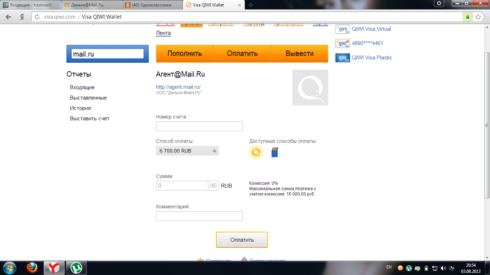Open Входящие in the Отчеты sidebar
Image resolution: width=490 pixels, height=275 pixels.
pyautogui.click(x=82, y=87)
